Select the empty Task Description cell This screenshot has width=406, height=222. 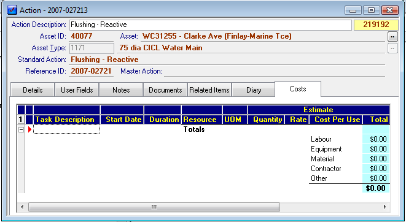pyautogui.click(x=66, y=129)
